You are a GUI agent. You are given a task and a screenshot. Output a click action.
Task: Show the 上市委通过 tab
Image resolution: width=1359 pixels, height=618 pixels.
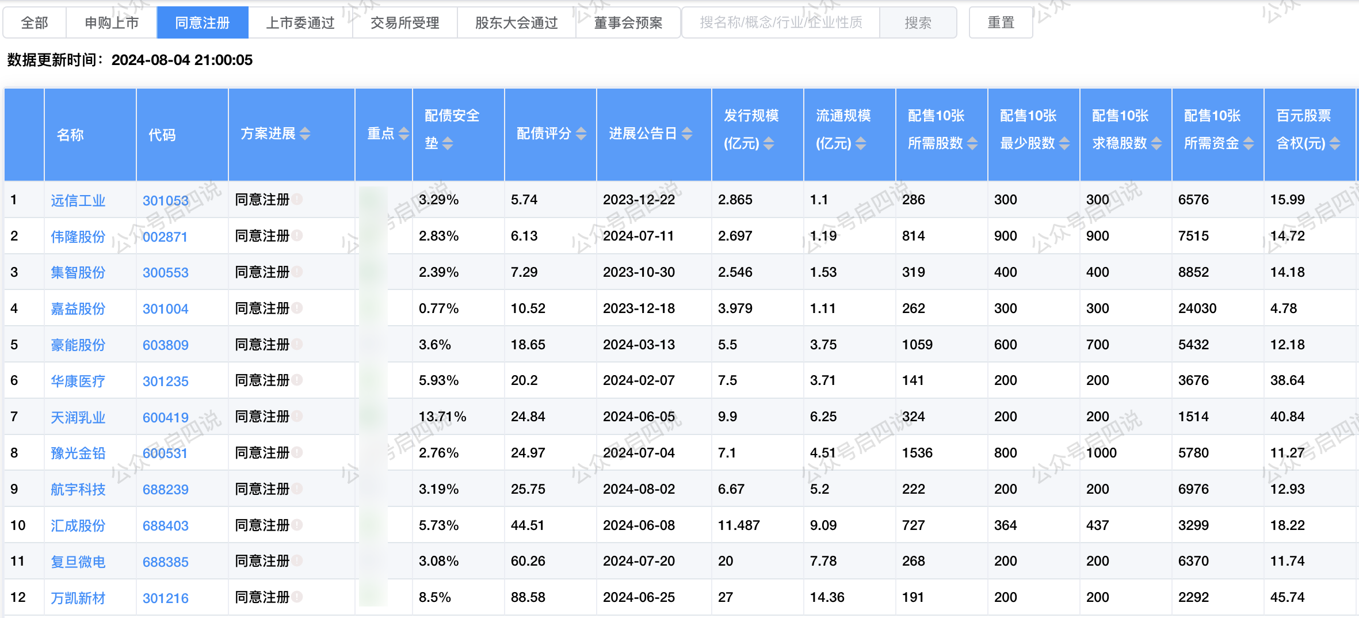[300, 23]
